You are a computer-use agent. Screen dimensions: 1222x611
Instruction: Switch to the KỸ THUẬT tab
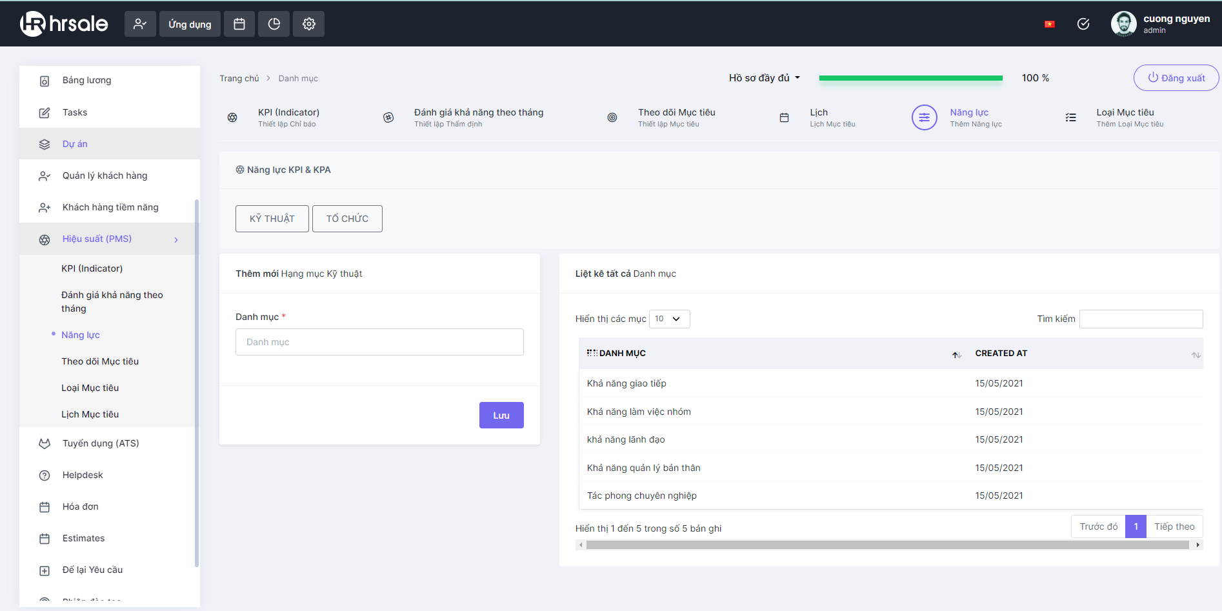tap(272, 219)
